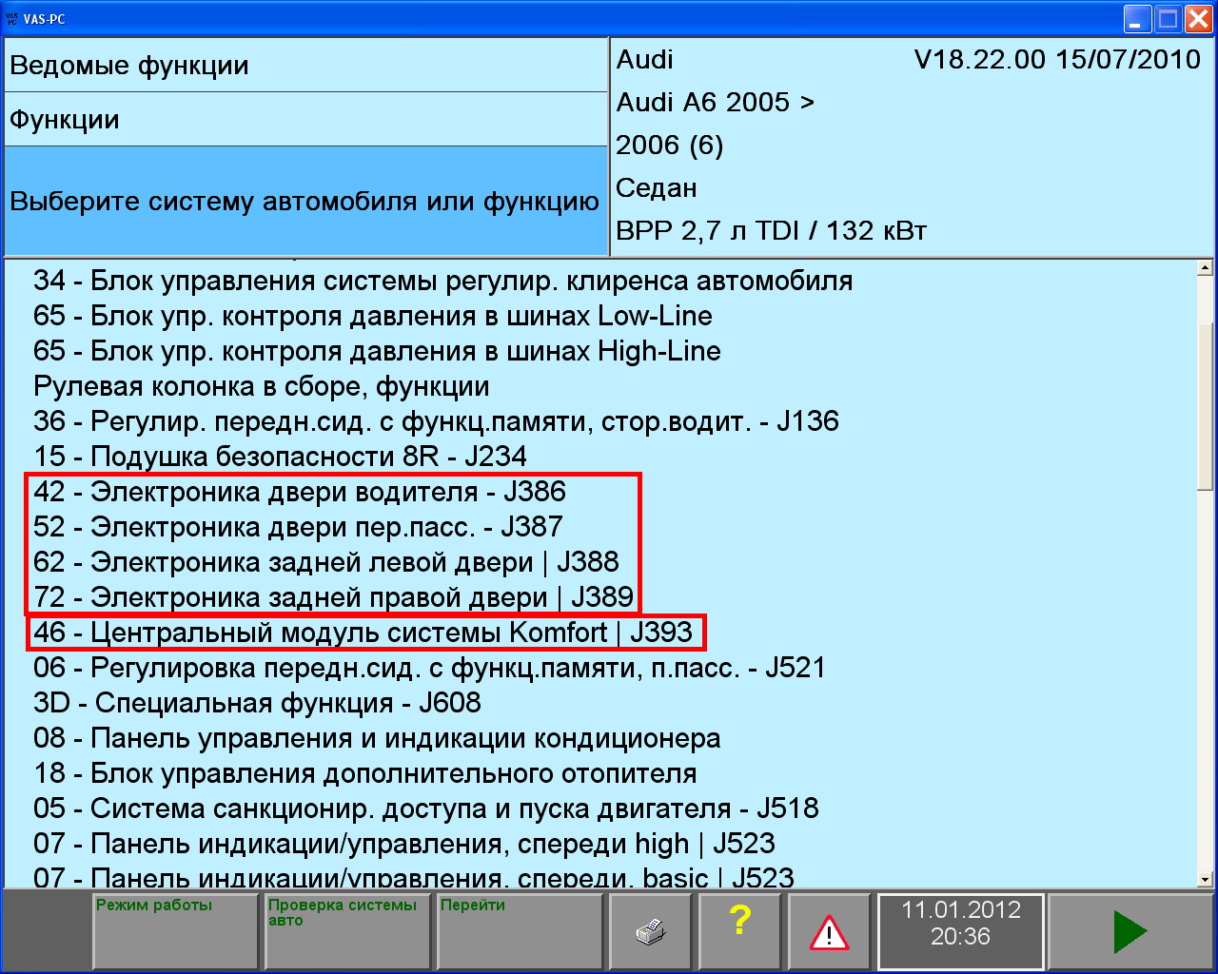Click the vertical scrollbar thumb
The height and width of the screenshot is (974, 1218).
1206,406
